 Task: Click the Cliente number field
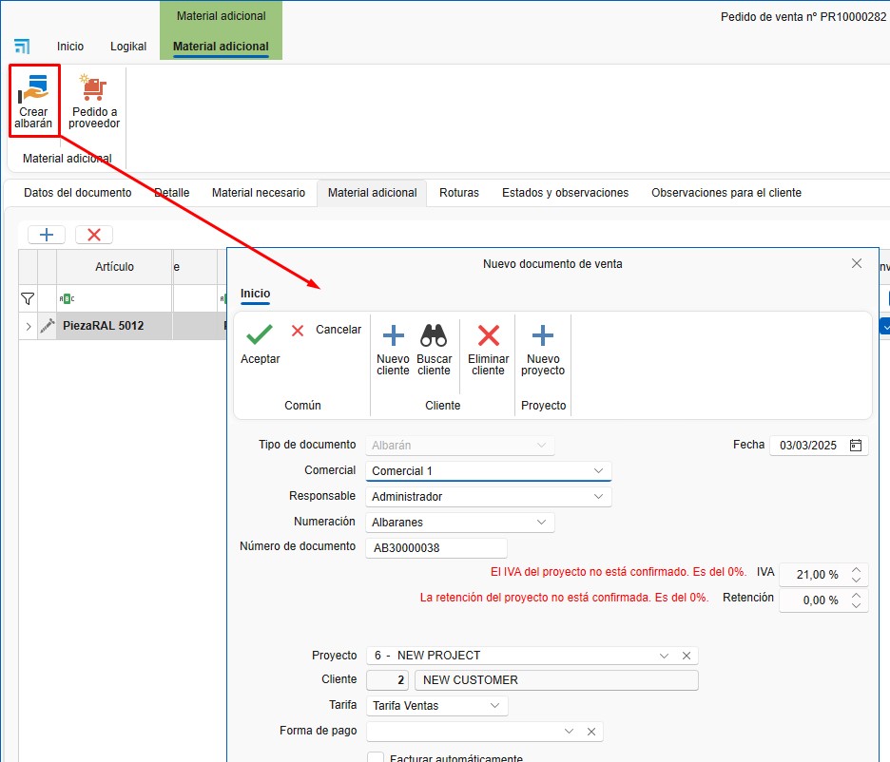click(387, 680)
